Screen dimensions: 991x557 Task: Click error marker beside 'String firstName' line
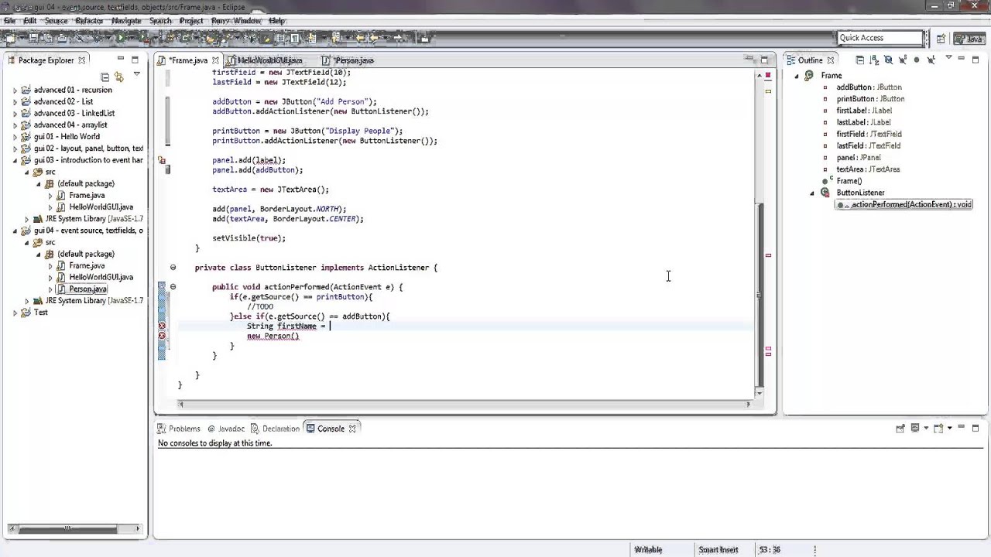click(162, 326)
